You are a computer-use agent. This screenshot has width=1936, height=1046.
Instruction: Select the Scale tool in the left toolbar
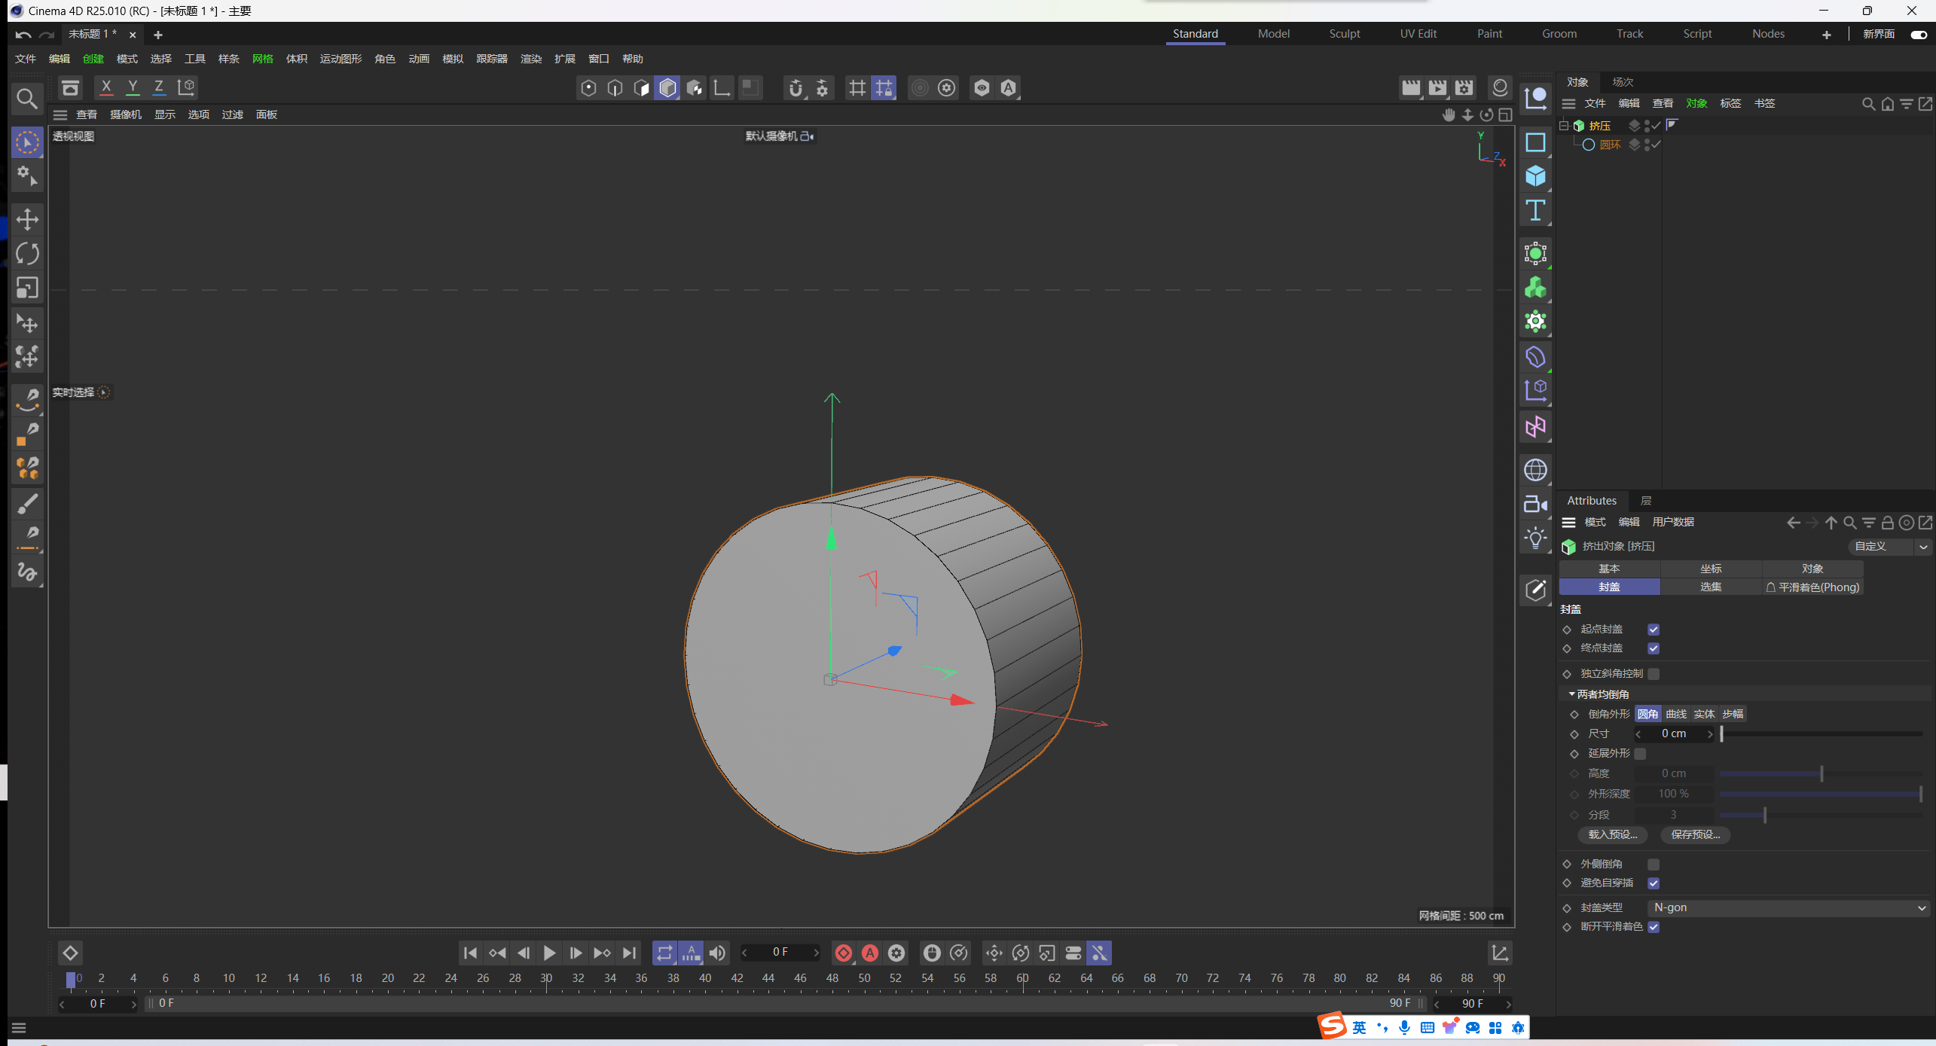(27, 288)
